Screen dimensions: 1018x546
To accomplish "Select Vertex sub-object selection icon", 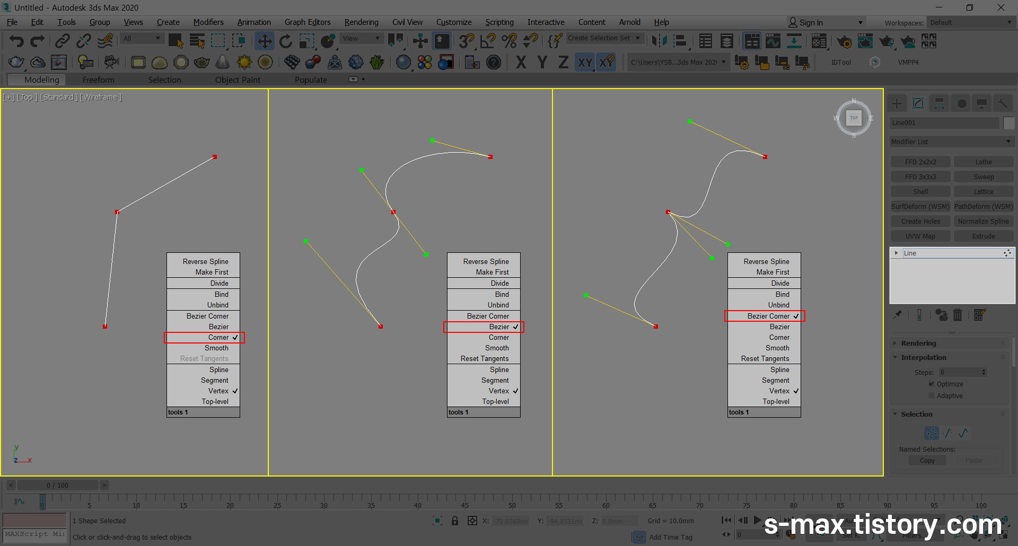I will point(932,433).
